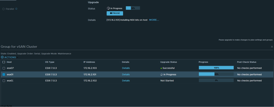Click the IP Address column header
The image size is (274, 107).
coord(89,62)
